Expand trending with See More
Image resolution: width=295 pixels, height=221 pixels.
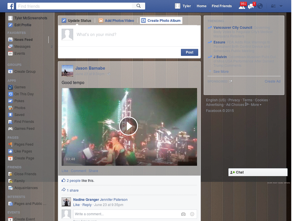tap(221, 72)
